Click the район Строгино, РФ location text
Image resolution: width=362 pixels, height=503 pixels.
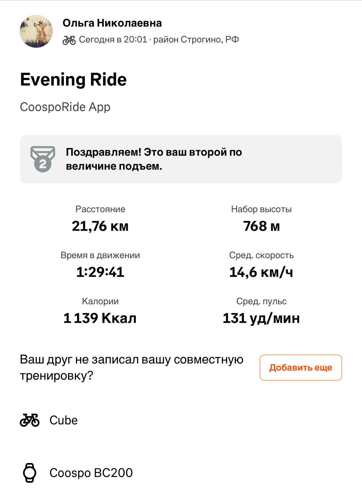coord(196,40)
